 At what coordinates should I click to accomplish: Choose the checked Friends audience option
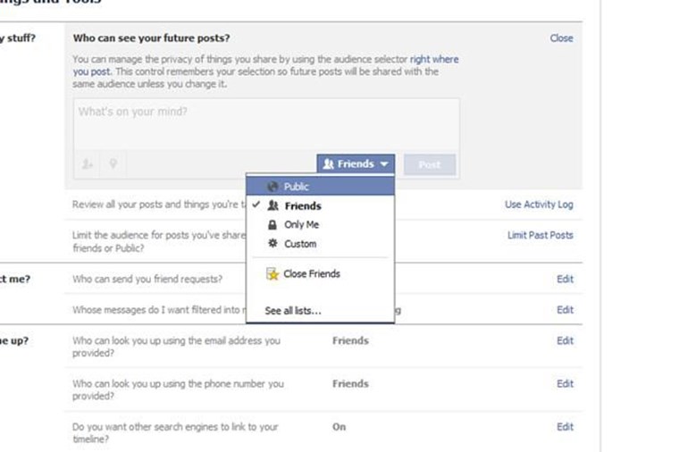[x=302, y=206]
